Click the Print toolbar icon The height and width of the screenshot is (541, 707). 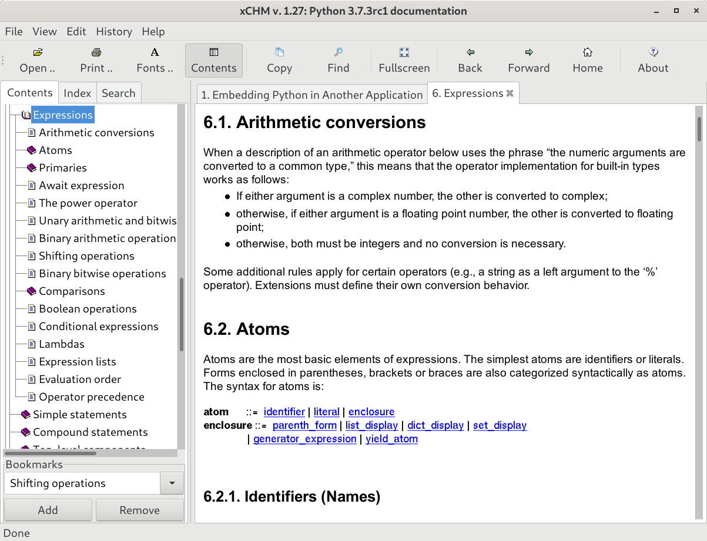point(96,53)
